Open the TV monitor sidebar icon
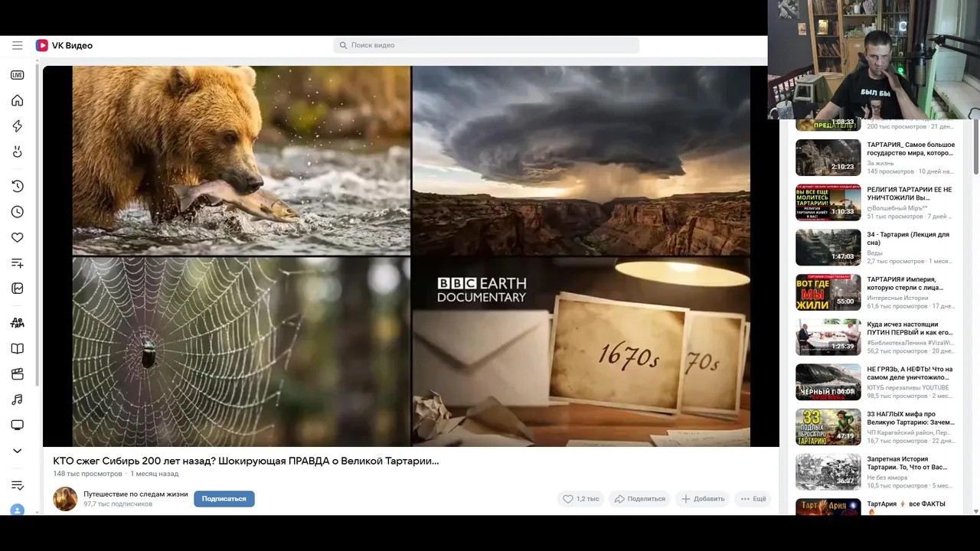This screenshot has height=551, width=980. (x=17, y=425)
